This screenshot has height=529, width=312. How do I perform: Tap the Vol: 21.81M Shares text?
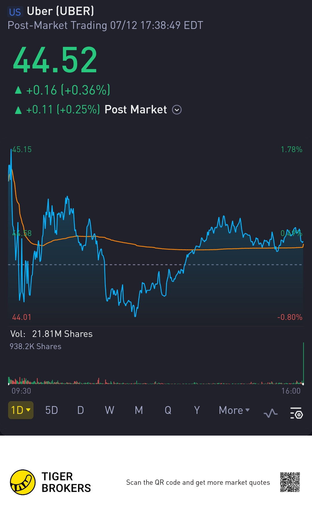[51, 334]
